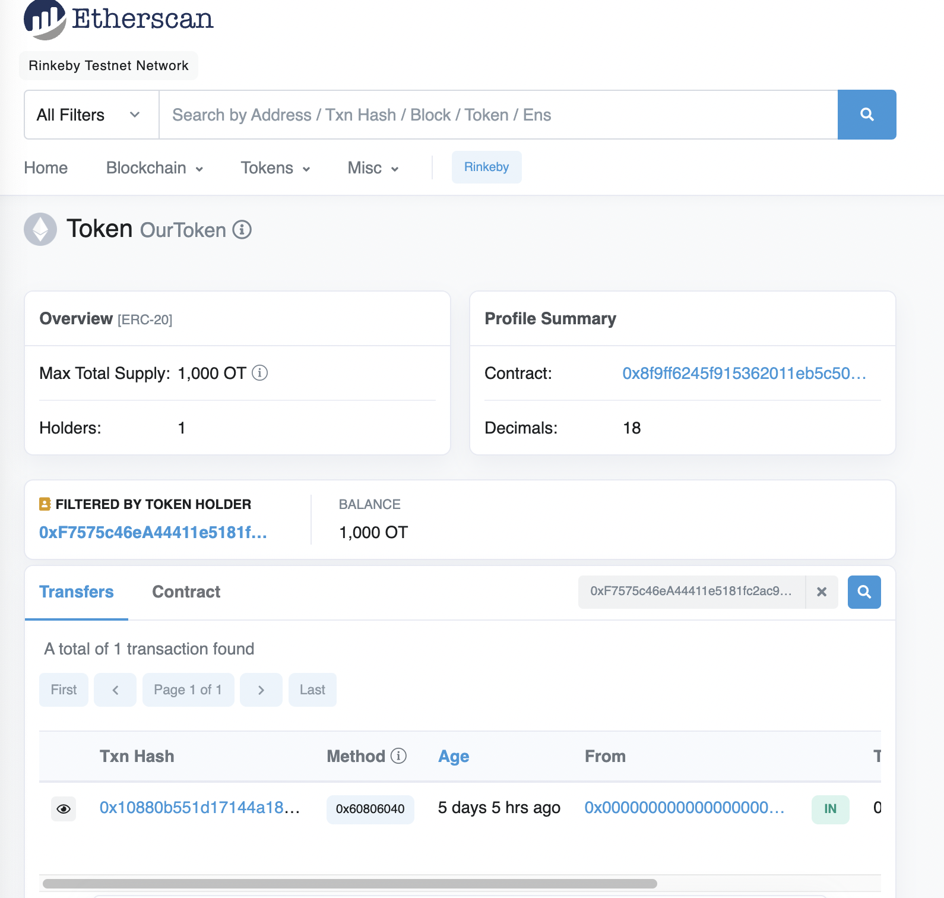Switch to the Transfers tab
Image resolution: width=944 pixels, height=898 pixels.
point(76,592)
